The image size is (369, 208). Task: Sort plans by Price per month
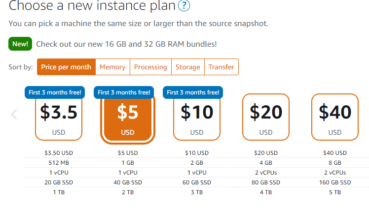tap(66, 67)
